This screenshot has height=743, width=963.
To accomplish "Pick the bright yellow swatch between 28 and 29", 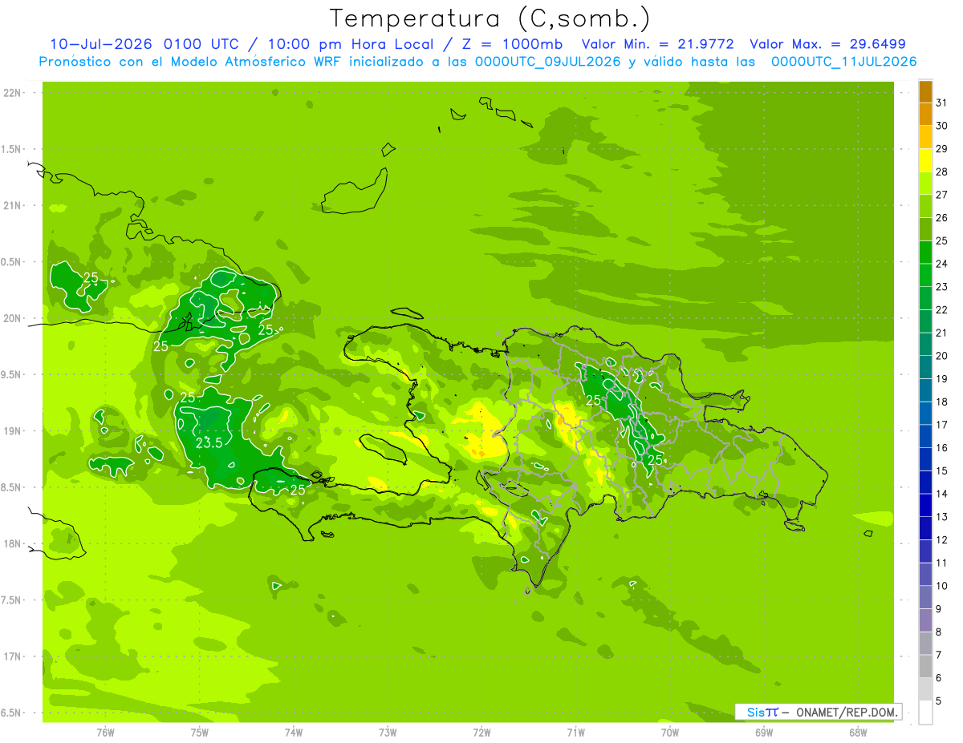I will 925,160.
